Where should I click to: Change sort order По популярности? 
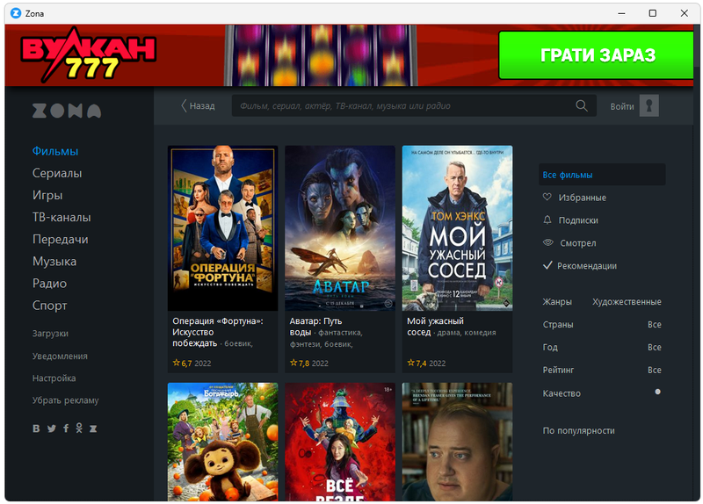578,430
